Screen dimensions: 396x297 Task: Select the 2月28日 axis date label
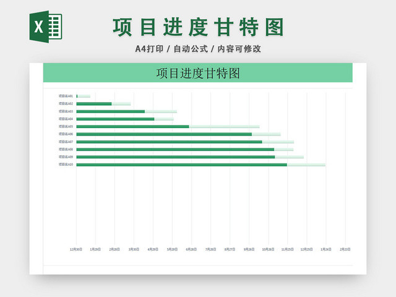(x=114, y=249)
